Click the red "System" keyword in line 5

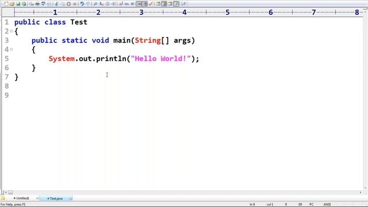[62, 59]
